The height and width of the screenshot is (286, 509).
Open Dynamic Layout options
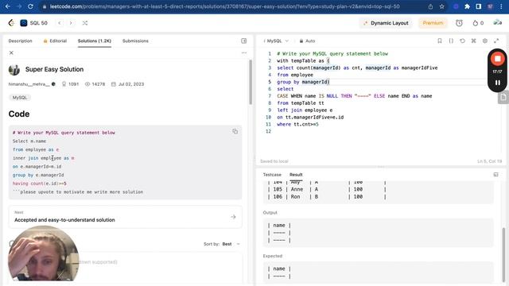coord(386,23)
